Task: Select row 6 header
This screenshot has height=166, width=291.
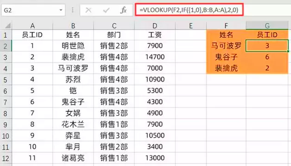Action: (6, 91)
